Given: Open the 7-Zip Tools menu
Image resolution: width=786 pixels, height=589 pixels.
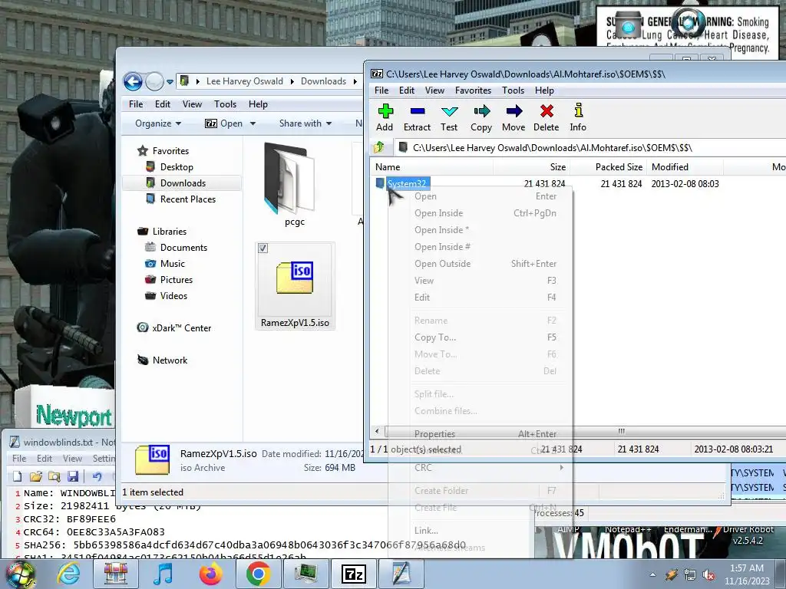Looking at the screenshot, I should point(513,90).
